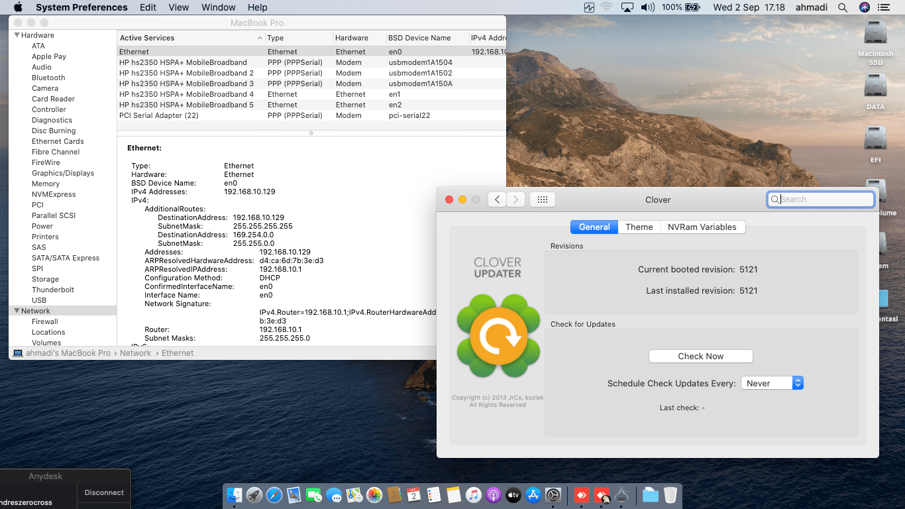The image size is (905, 509).
Task: Open Finder from the Dock
Action: 235,494
